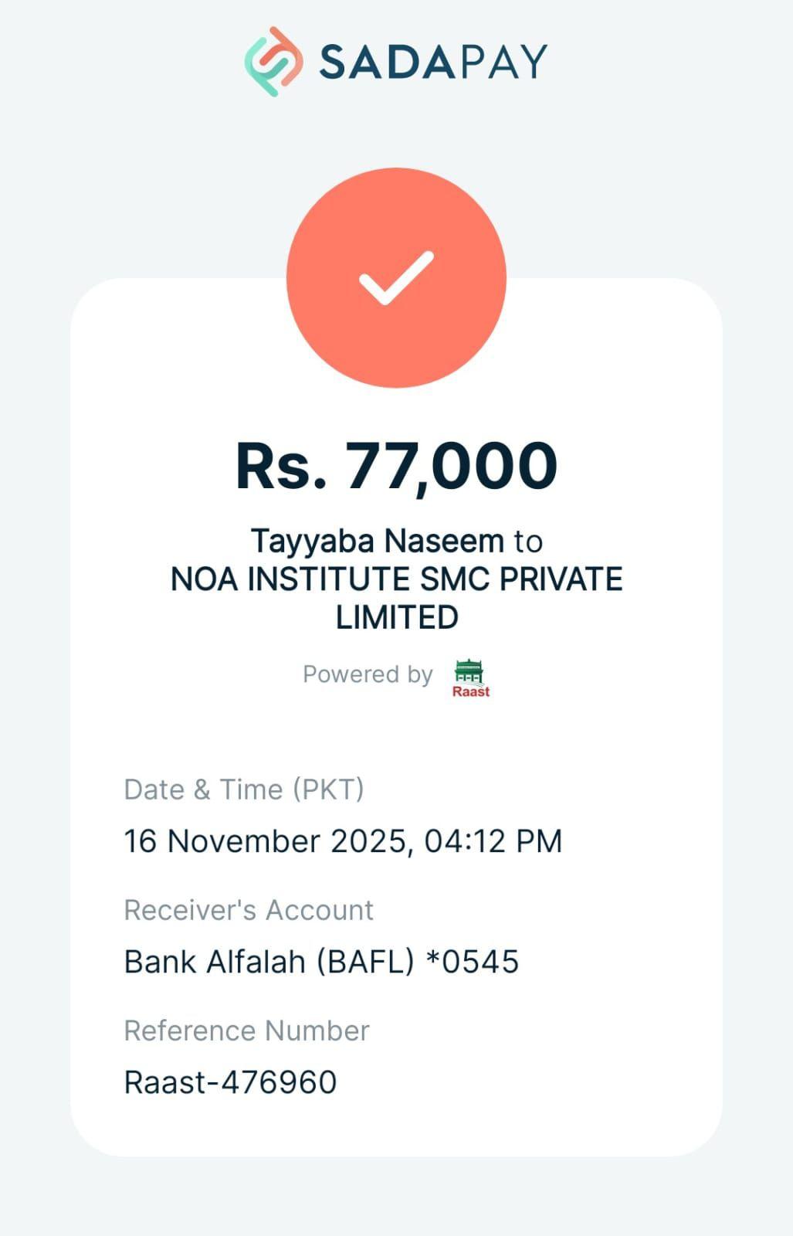793x1236 pixels.
Task: Click the Raast logo
Action: [470, 678]
